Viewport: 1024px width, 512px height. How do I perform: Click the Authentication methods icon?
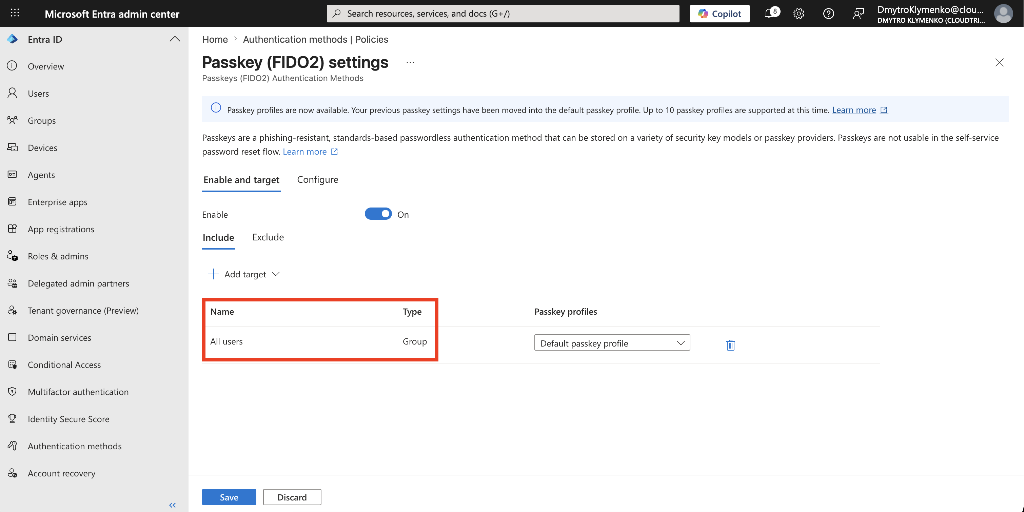pos(12,446)
